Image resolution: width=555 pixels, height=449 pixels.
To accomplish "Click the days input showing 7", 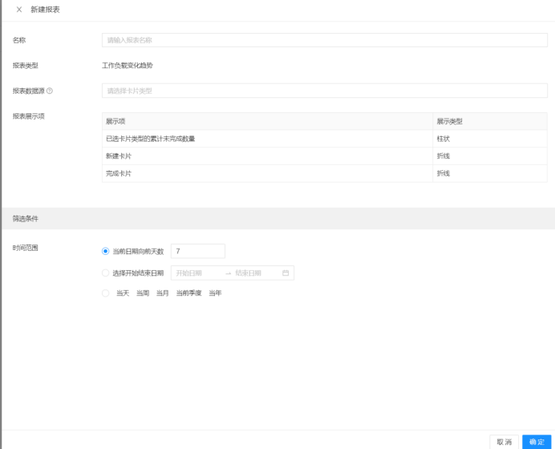I will click(x=198, y=251).
